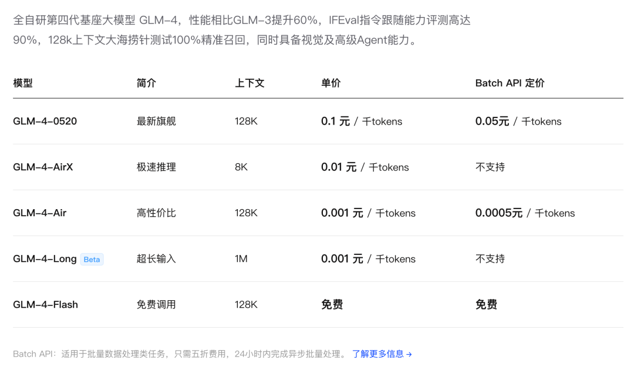
Task: Click the 上下文 column header
Action: pyautogui.click(x=249, y=83)
